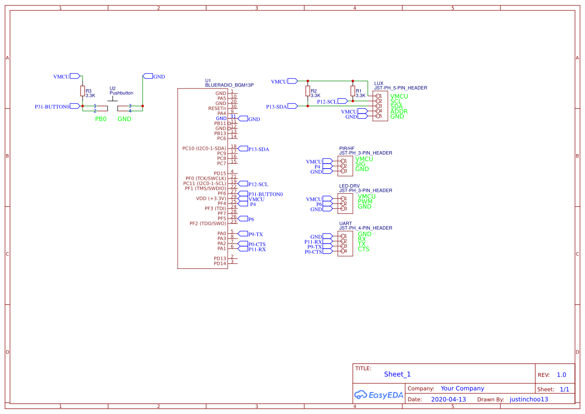
Task: Select the BLUERADIO_BGM13P chip body
Action: [x=203, y=178]
